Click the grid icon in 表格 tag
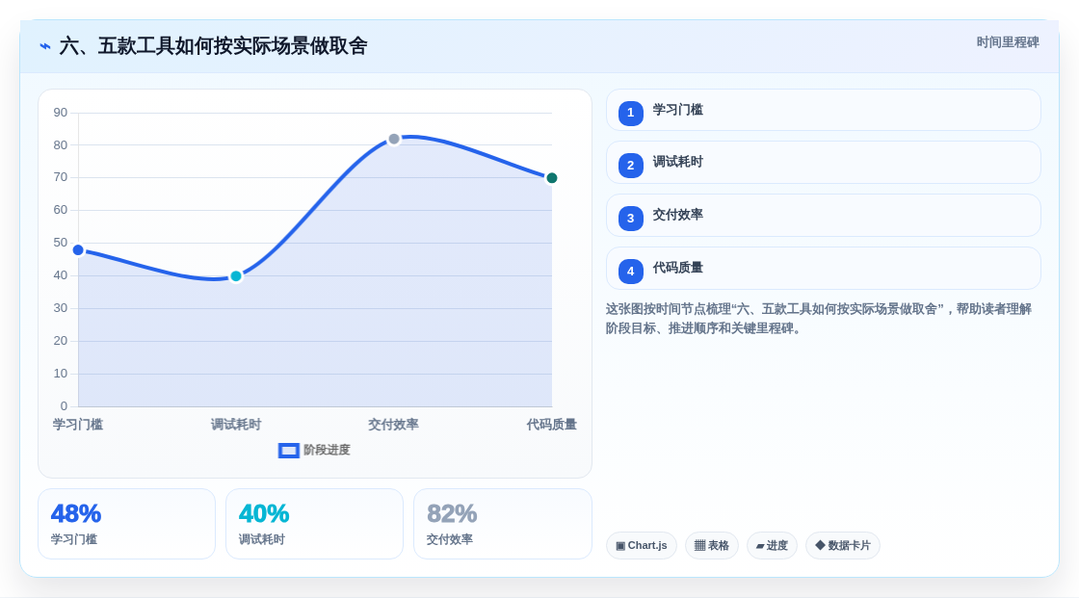The width and height of the screenshot is (1079, 598). click(x=699, y=546)
